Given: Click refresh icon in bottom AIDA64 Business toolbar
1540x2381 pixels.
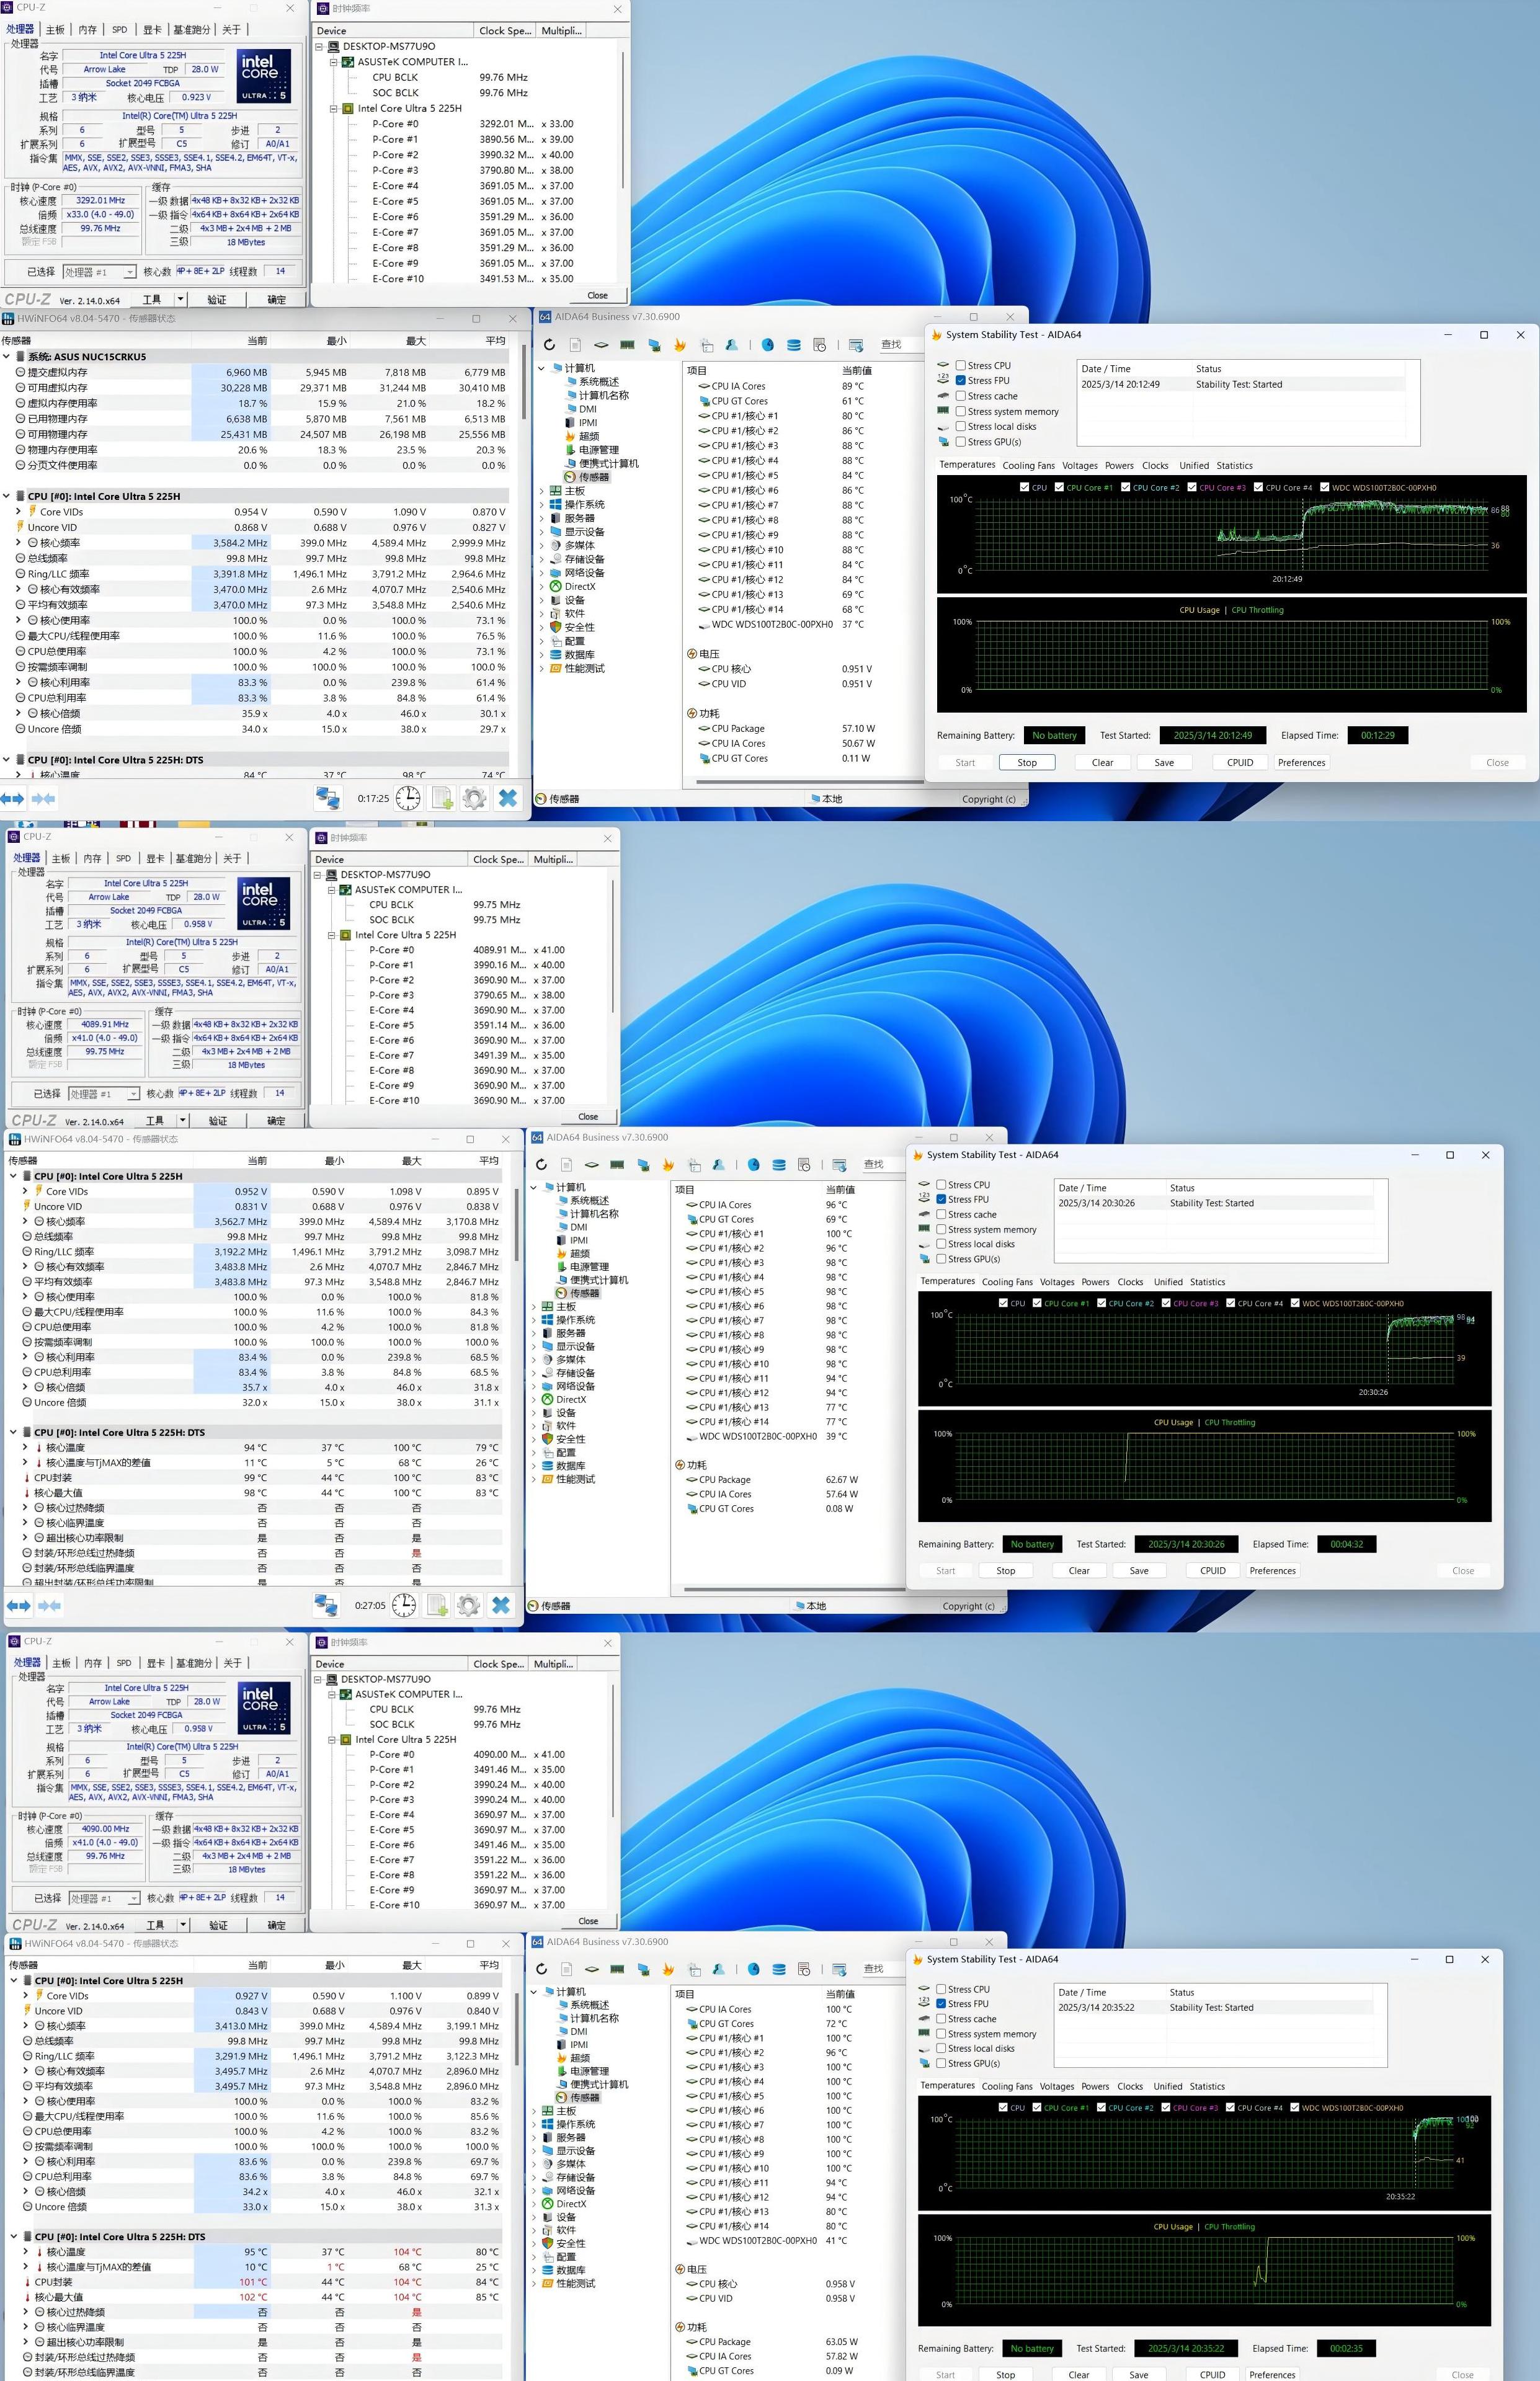Looking at the screenshot, I should tap(541, 1969).
